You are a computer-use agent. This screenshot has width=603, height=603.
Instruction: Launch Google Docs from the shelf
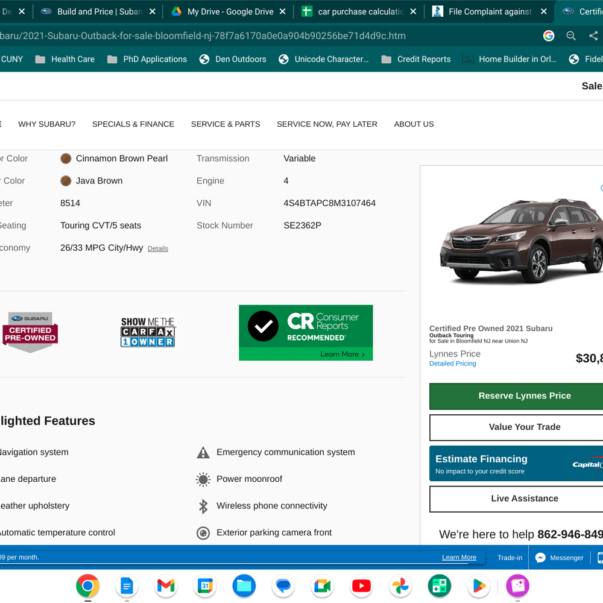pyautogui.click(x=127, y=586)
